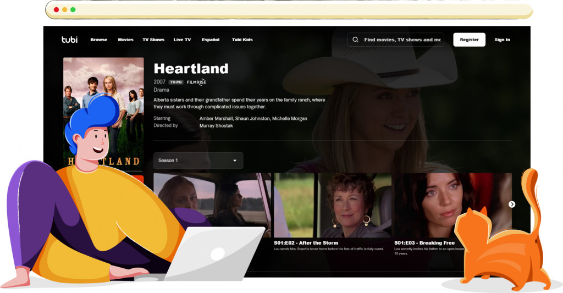
Task: Click the FilmRise logo
Action: pyautogui.click(x=196, y=82)
